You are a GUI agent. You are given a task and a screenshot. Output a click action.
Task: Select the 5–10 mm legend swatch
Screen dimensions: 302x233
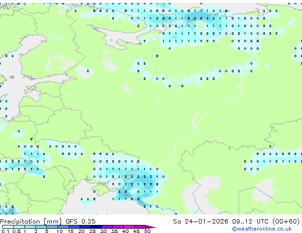[x=52, y=227]
